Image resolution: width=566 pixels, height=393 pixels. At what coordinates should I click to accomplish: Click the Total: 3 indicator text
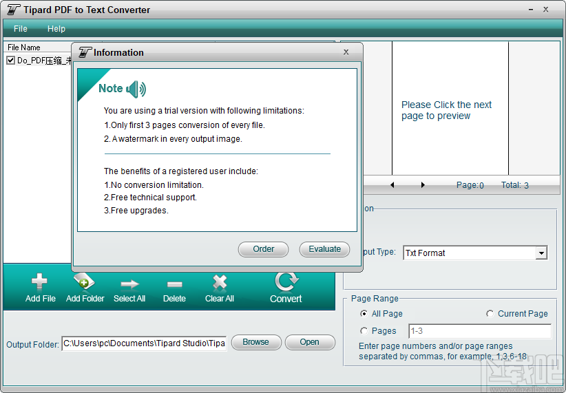(x=515, y=185)
